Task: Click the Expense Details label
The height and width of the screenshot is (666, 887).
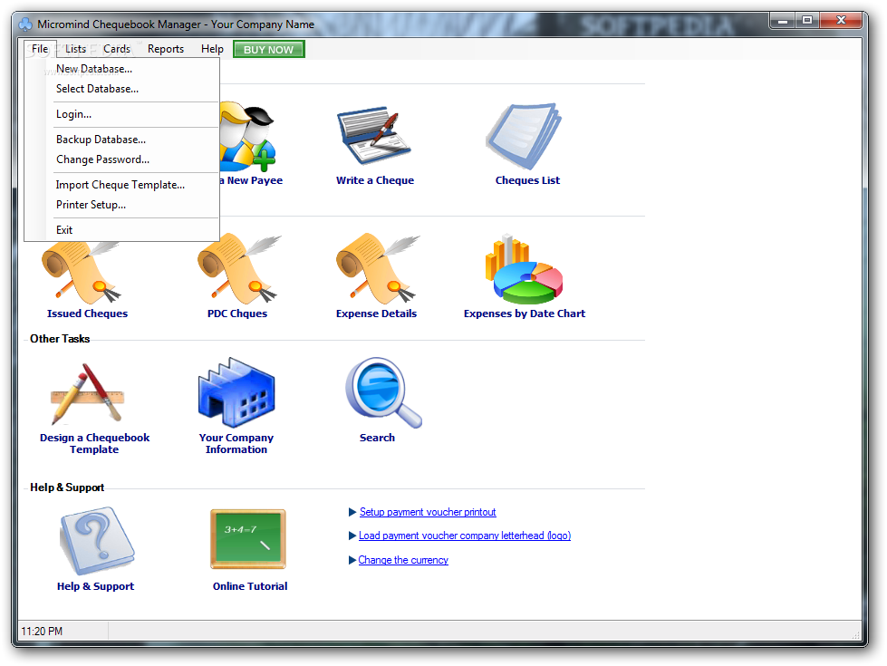Action: click(x=376, y=314)
